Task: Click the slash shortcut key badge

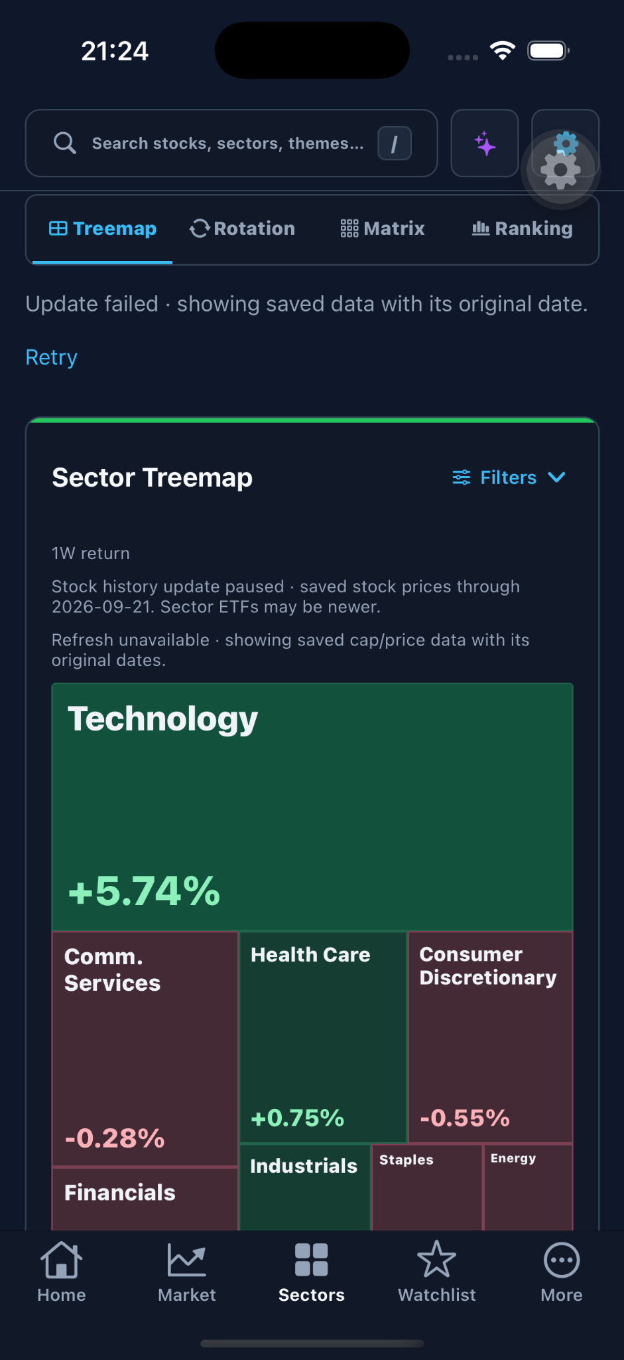Action: pyautogui.click(x=395, y=143)
